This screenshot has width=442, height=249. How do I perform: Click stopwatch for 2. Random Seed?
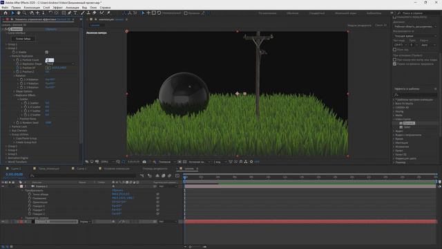tap(17, 123)
